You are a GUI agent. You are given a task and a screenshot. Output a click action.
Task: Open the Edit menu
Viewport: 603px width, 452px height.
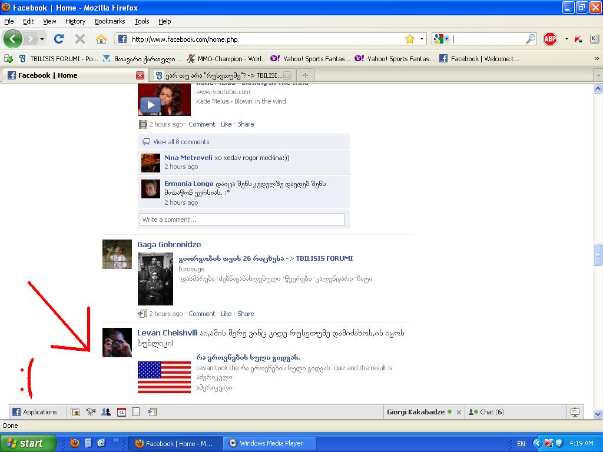28,21
